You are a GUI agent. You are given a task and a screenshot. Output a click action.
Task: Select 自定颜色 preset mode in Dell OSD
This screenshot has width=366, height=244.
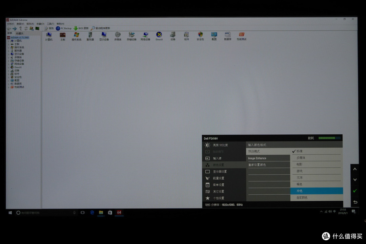317,198
